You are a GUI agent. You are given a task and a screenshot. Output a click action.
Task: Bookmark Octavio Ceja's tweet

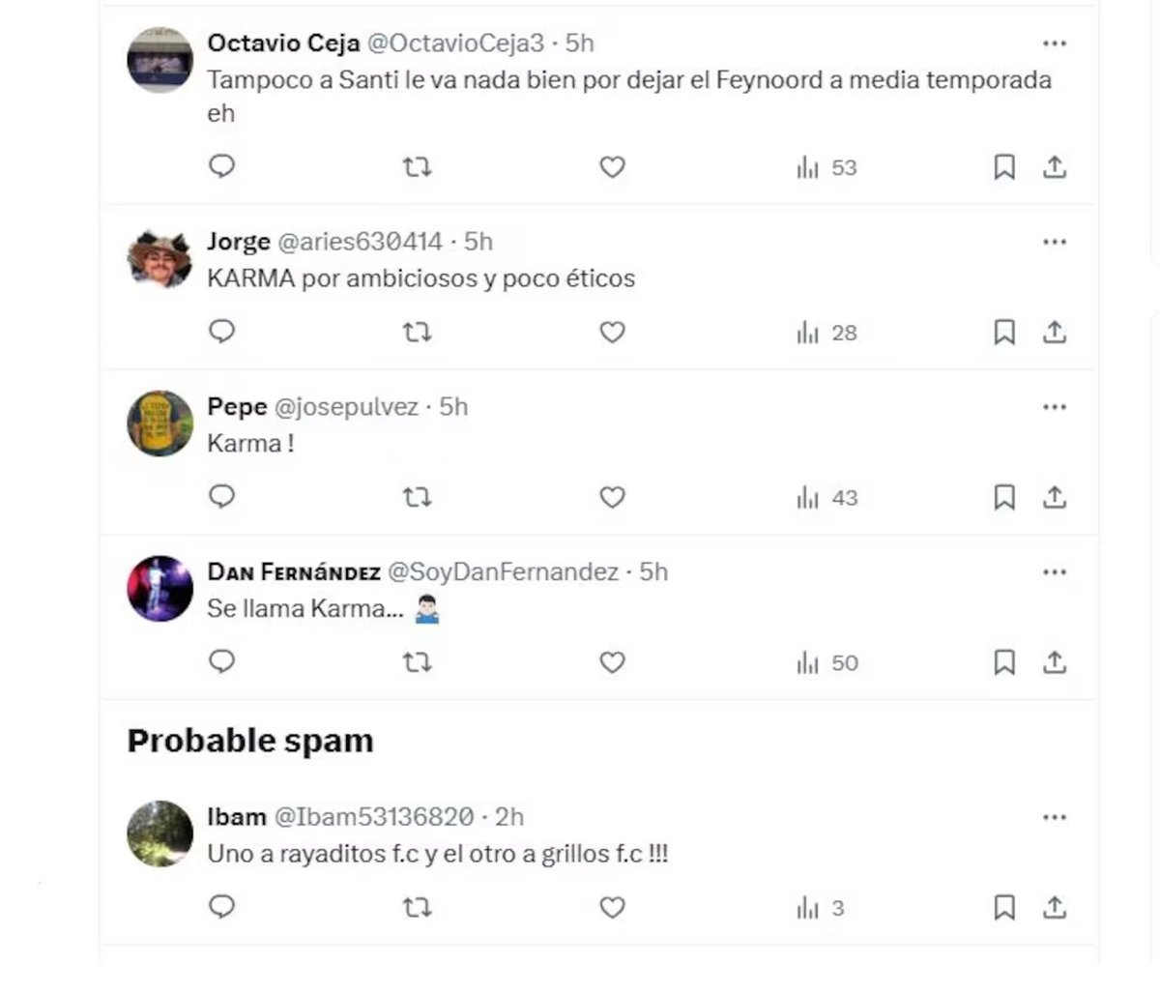pyautogui.click(x=1004, y=167)
